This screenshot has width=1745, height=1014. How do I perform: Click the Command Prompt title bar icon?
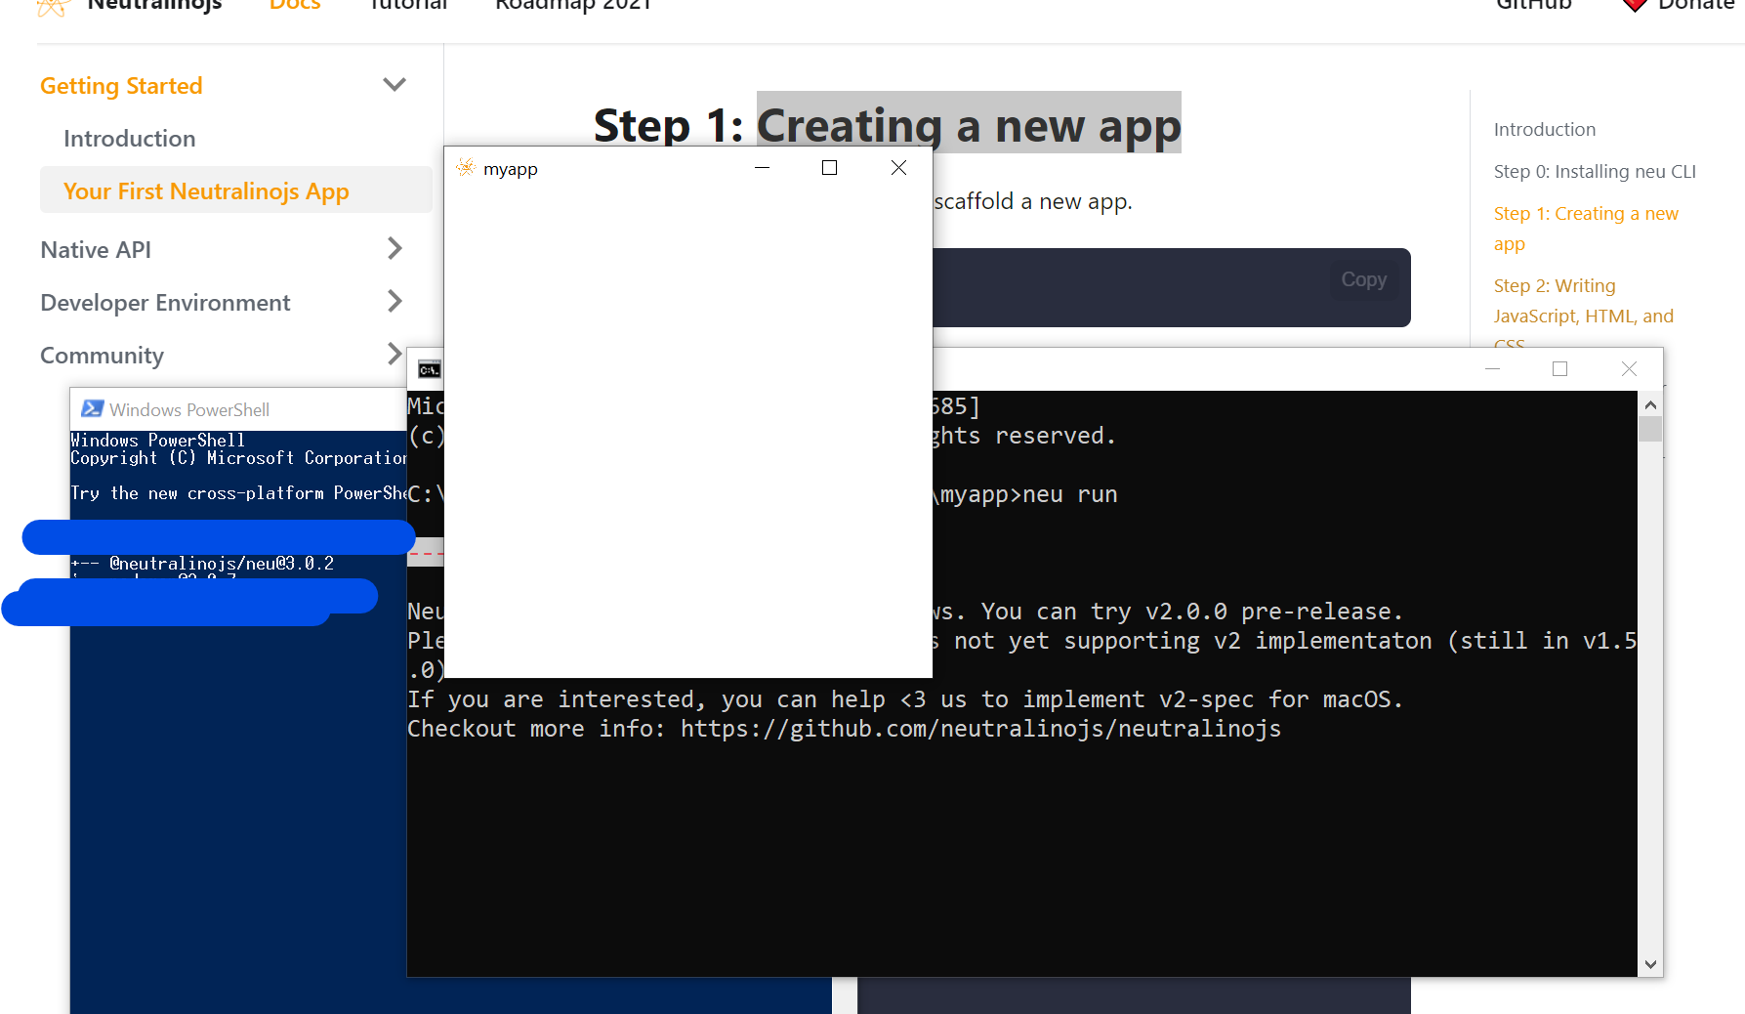point(429,369)
